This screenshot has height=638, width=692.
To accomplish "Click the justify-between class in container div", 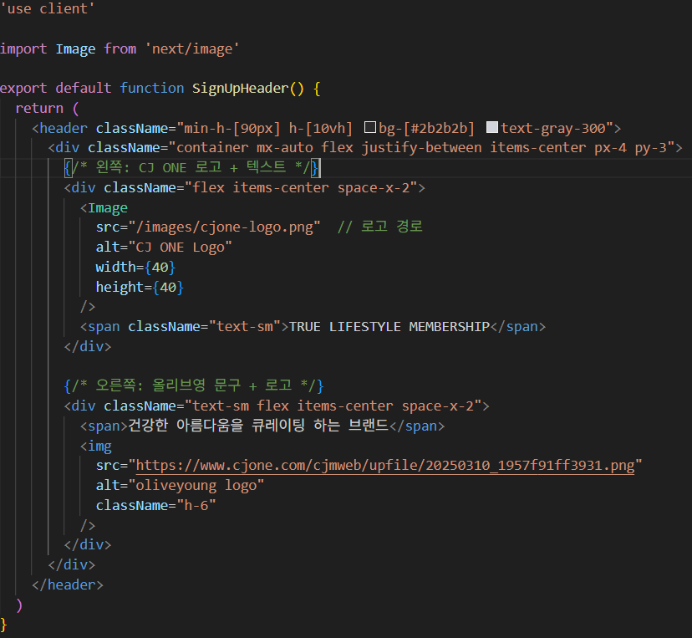I will pos(421,147).
